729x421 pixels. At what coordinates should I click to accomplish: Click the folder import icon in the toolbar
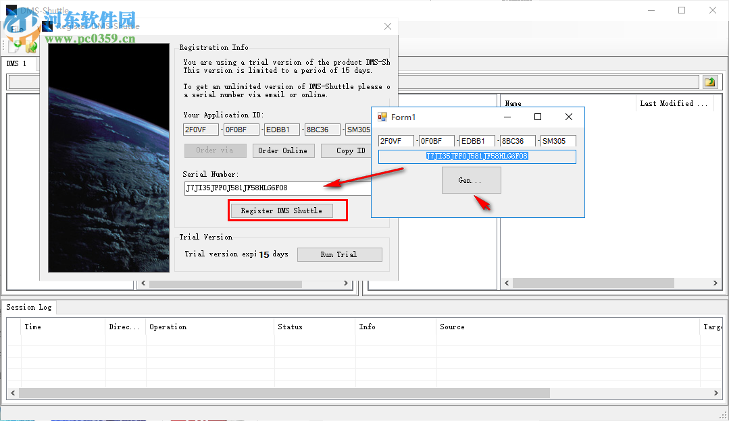[30, 47]
